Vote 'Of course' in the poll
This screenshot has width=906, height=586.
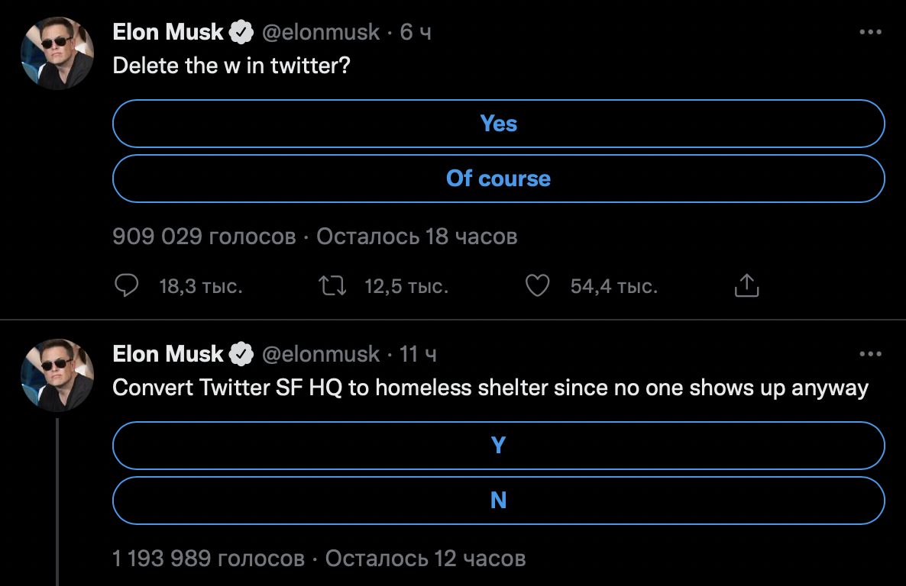tap(498, 179)
